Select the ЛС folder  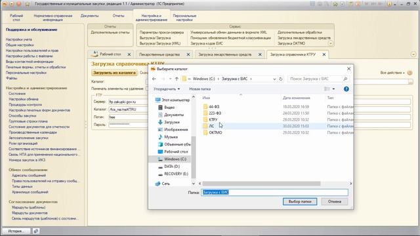(x=211, y=126)
